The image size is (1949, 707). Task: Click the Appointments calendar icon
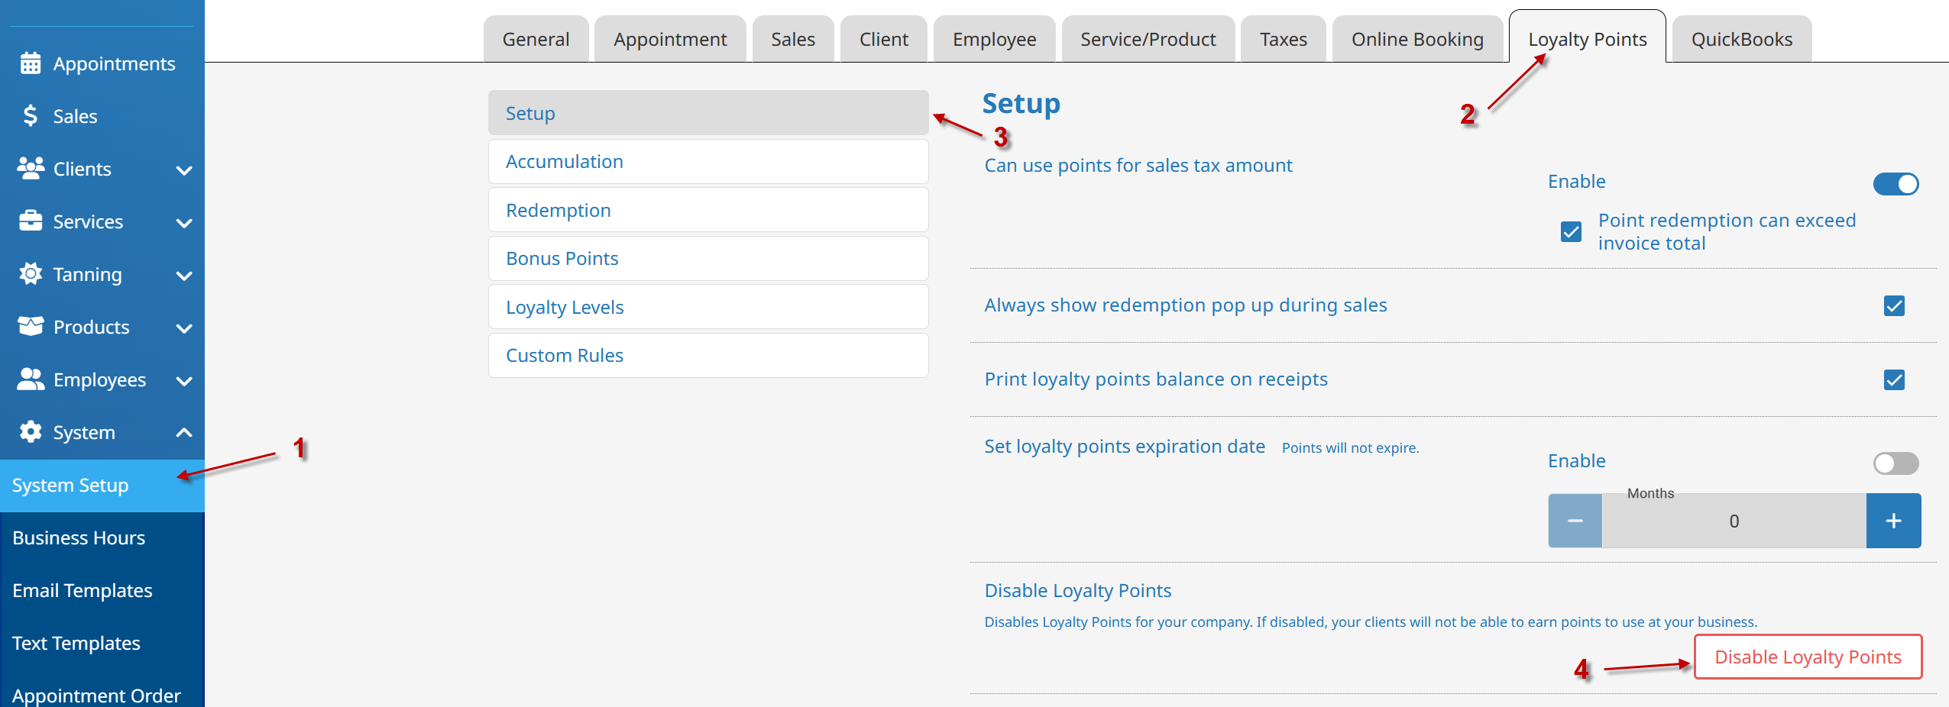coord(31,63)
